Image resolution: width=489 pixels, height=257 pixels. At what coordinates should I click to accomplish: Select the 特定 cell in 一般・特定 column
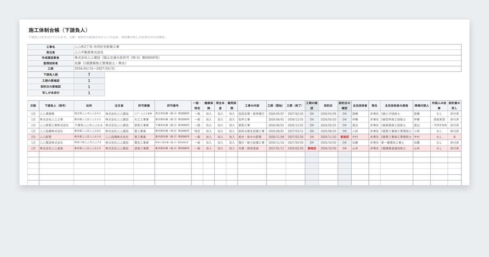[197, 131]
